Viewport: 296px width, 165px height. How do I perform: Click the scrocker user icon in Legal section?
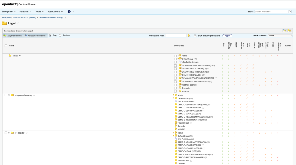point(180,91)
